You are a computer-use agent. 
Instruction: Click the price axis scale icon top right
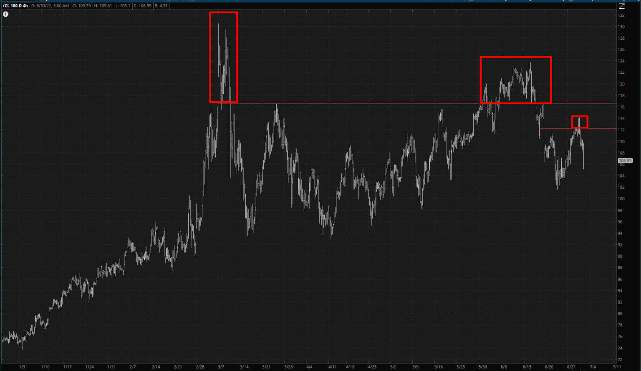tap(622, 6)
